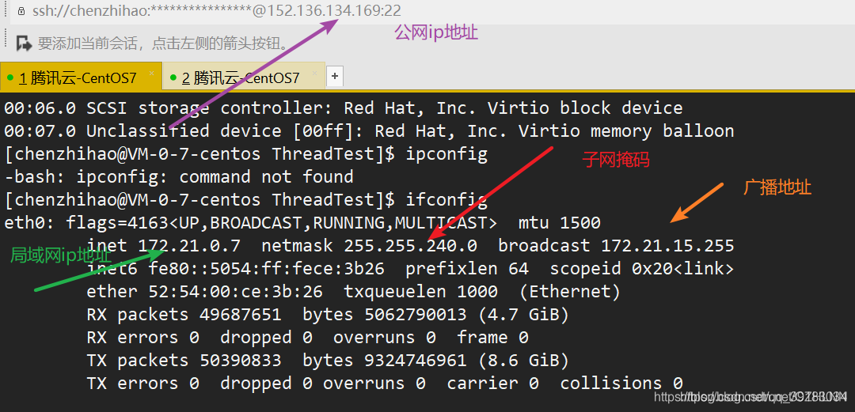Viewport: 855px width, 412px height.
Task: Switch to tab 2 腾讯云-CentOS7
Action: [244, 76]
